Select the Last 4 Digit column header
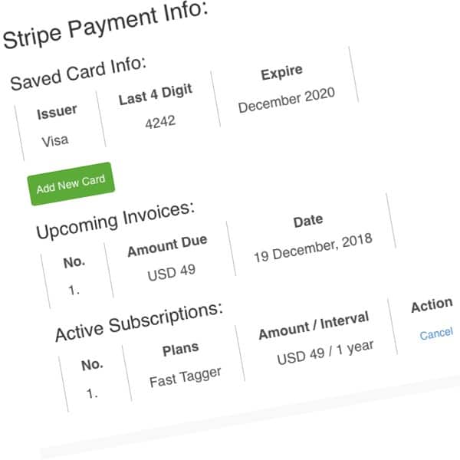This screenshot has height=460, width=460. point(156,95)
